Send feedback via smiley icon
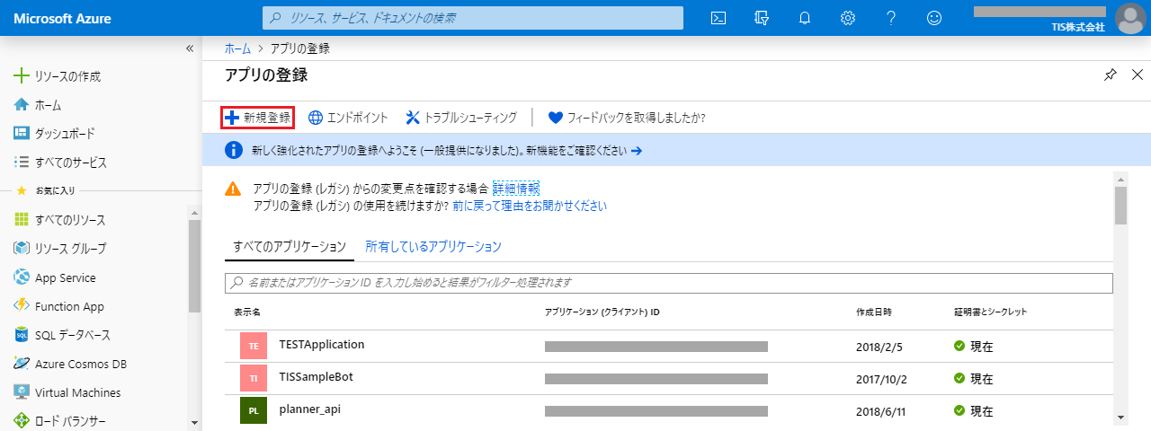This screenshot has width=1151, height=431. click(x=934, y=18)
